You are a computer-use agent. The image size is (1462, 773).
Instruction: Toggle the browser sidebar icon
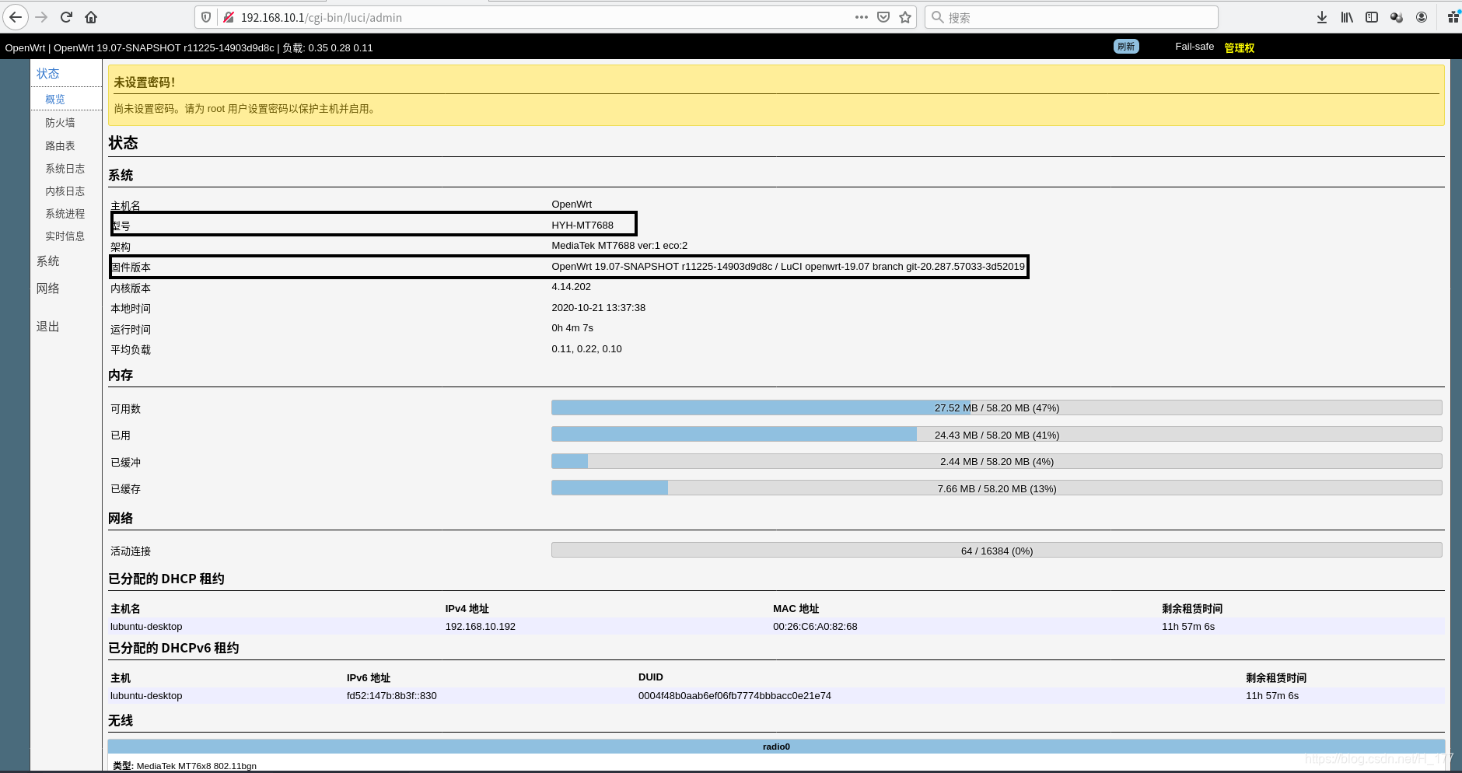coord(1372,17)
